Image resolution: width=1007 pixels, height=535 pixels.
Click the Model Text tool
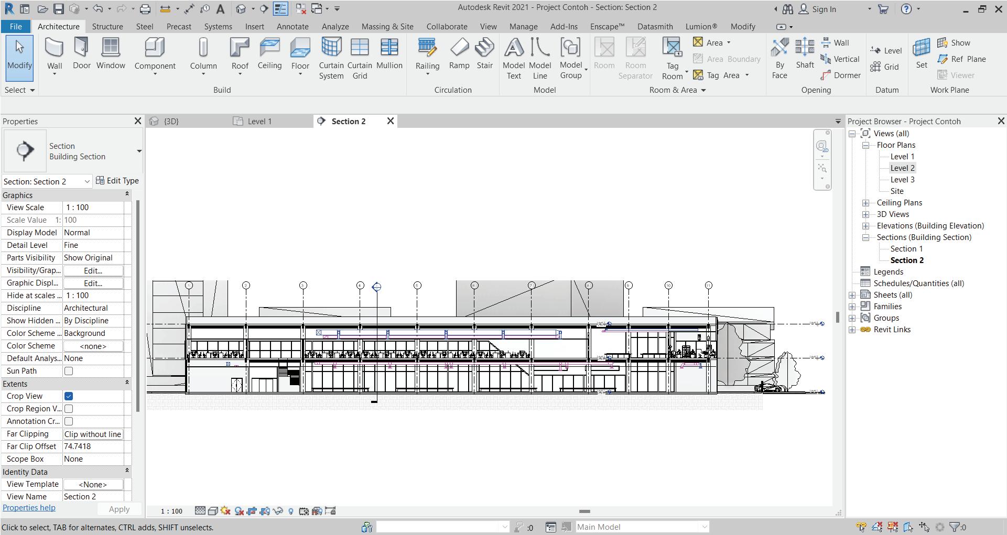pyautogui.click(x=514, y=58)
